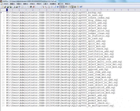
Task: Click the column ruler at mark 5
Action: pos(74,10)
